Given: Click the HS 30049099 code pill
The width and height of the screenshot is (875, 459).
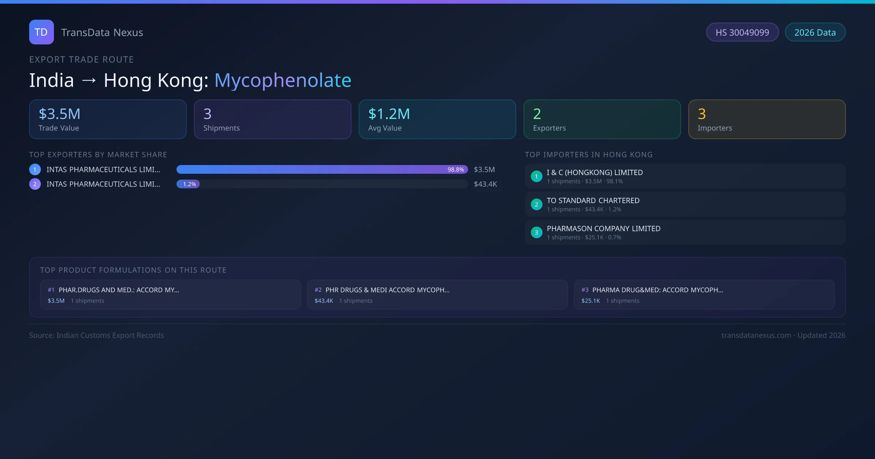Looking at the screenshot, I should tap(742, 32).
